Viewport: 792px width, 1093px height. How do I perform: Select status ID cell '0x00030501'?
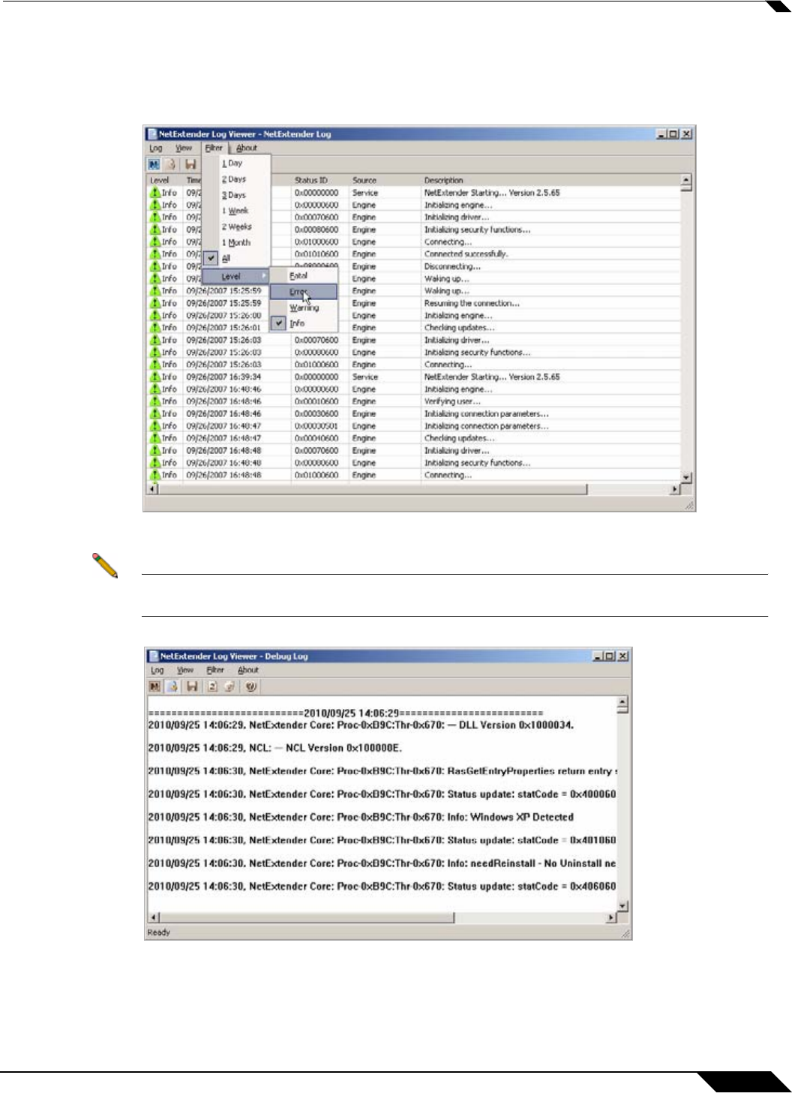click(316, 426)
